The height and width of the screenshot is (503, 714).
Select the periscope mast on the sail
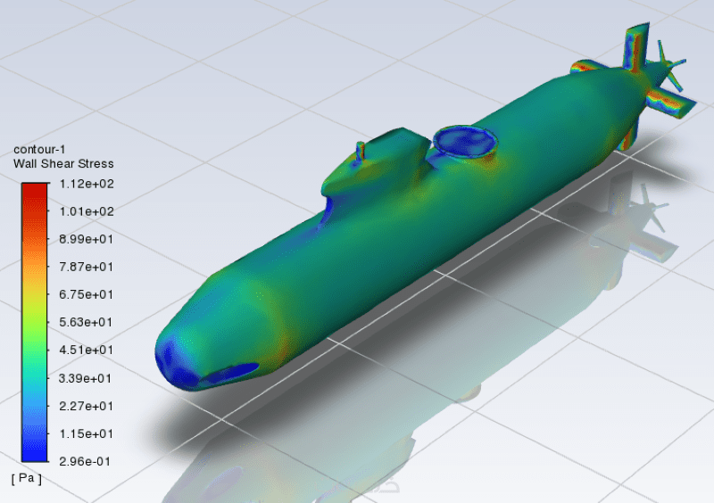(x=361, y=151)
